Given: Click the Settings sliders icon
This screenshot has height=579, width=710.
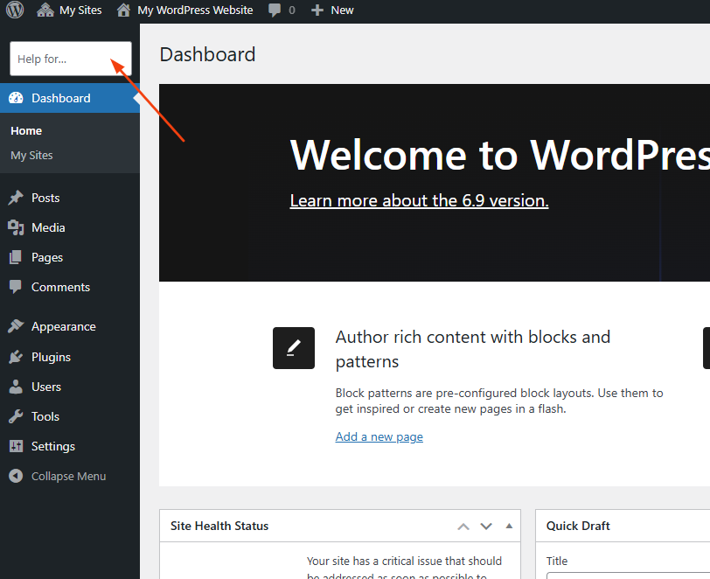Looking at the screenshot, I should [16, 446].
